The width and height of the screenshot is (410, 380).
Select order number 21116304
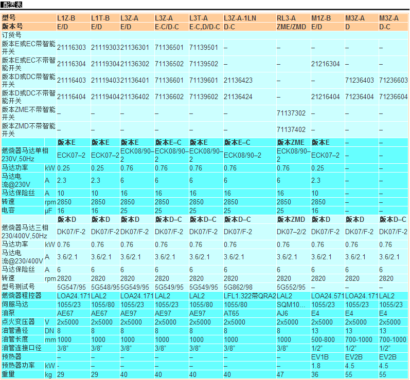[x=72, y=64]
